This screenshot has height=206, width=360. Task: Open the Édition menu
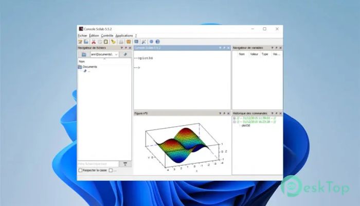tap(94, 36)
